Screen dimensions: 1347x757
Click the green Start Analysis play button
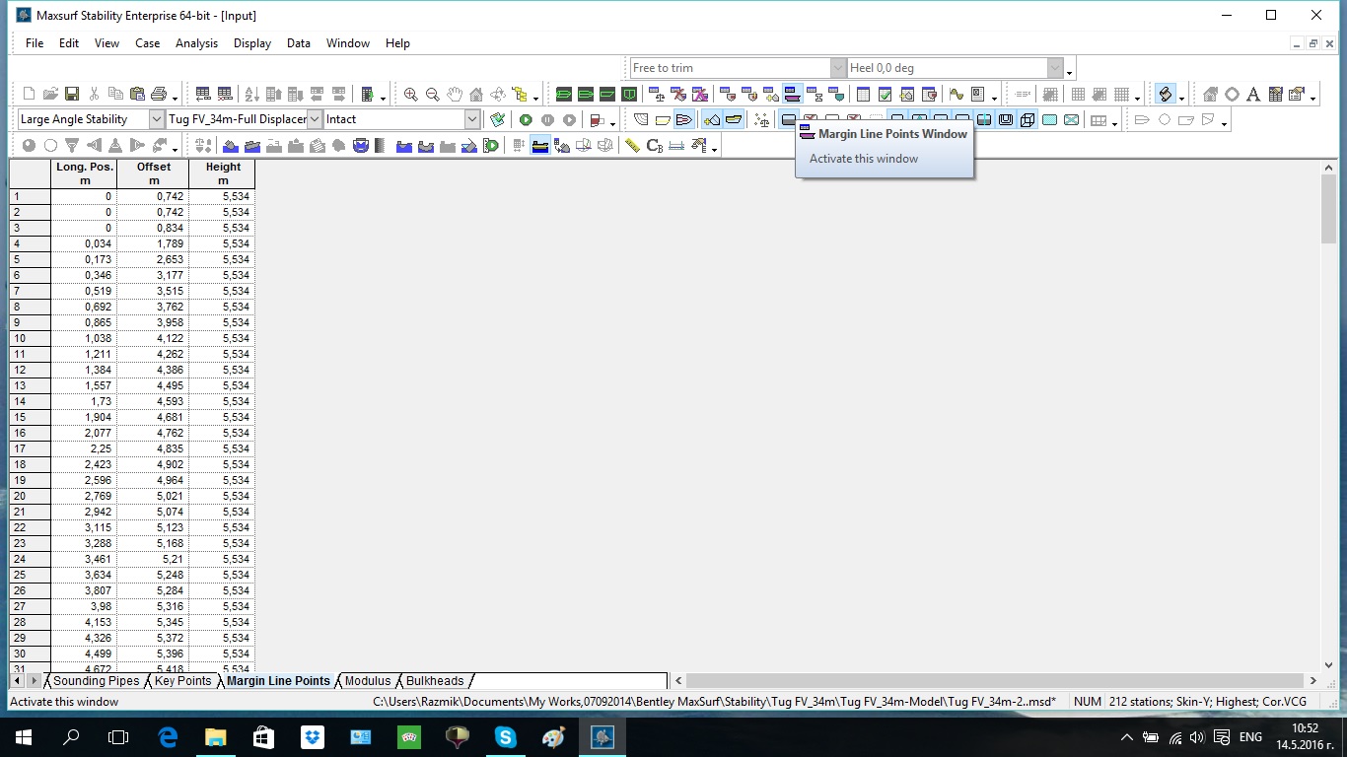[527, 120]
